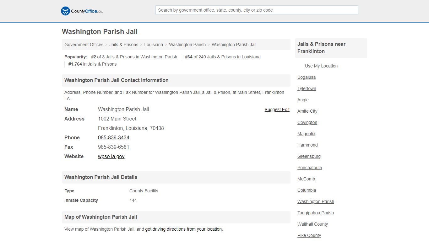Call phone number 985-839-3434

114,137
